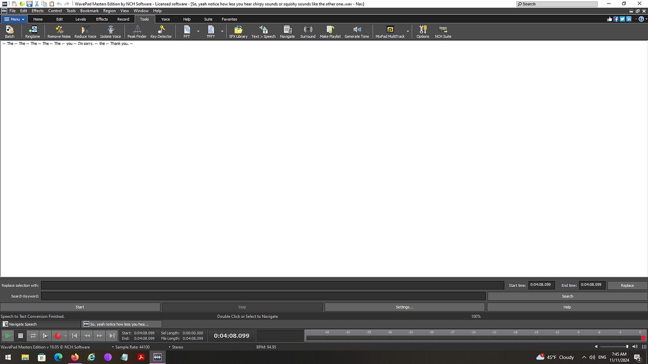The width and height of the screenshot is (648, 364).
Task: Open the blue Menu dropdown button
Action: [x=14, y=19]
